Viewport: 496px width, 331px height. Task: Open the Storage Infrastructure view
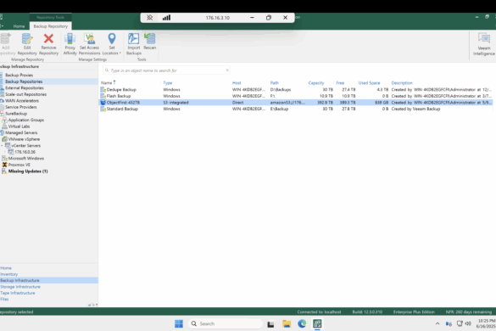tap(20, 287)
